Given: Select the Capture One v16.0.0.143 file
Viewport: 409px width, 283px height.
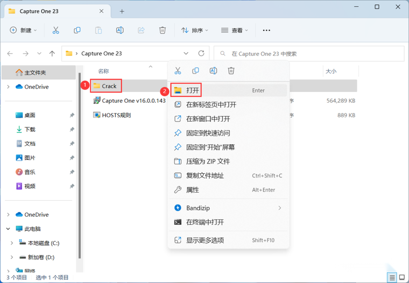Looking at the screenshot, I should pos(129,101).
